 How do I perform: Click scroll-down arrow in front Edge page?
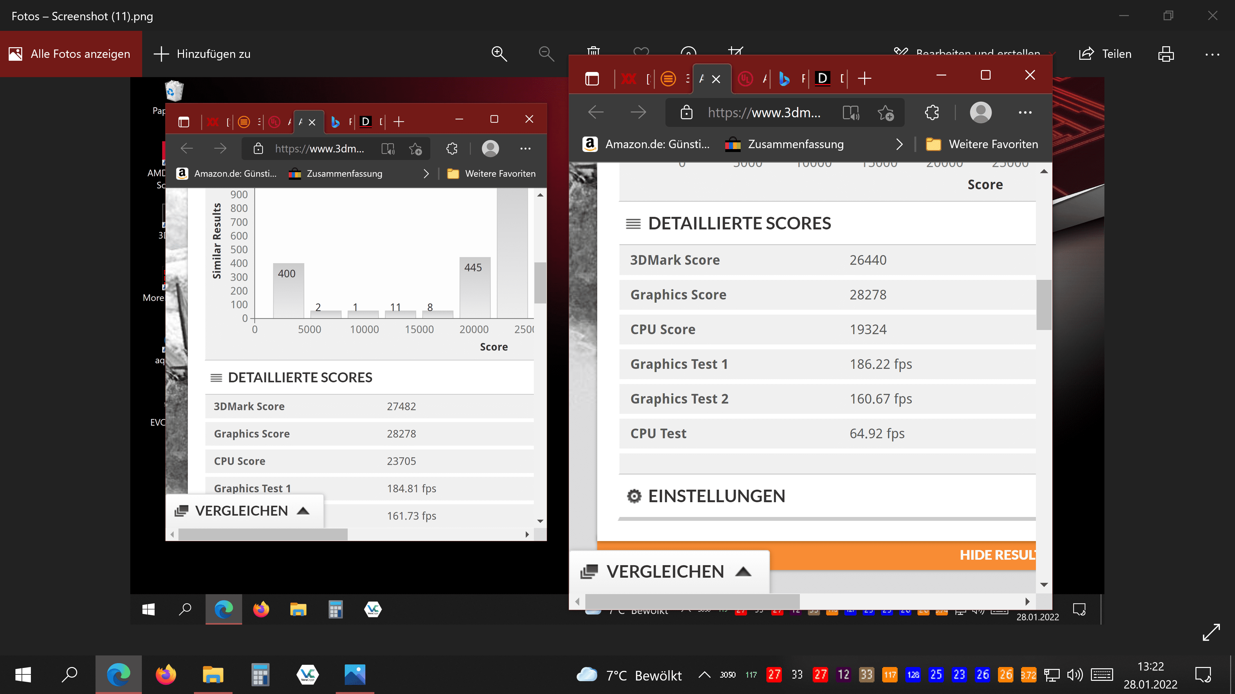(1044, 585)
